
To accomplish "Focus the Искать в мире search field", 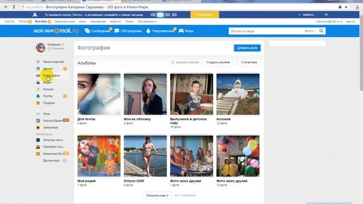I will tap(266, 31).
